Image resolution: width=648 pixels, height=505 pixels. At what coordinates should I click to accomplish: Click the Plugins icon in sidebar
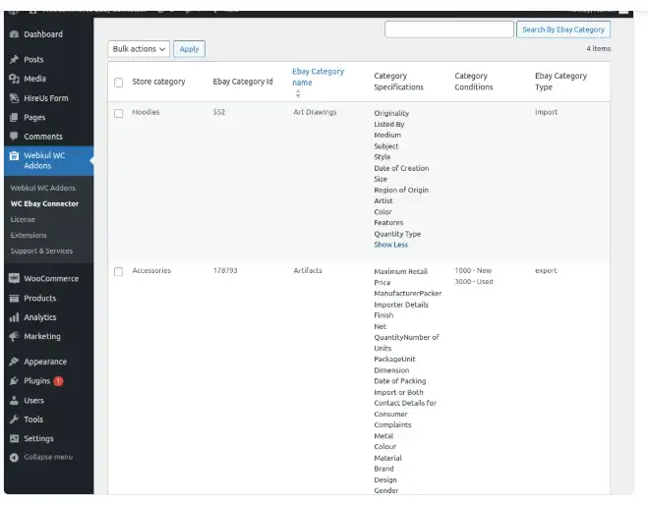tap(14, 381)
